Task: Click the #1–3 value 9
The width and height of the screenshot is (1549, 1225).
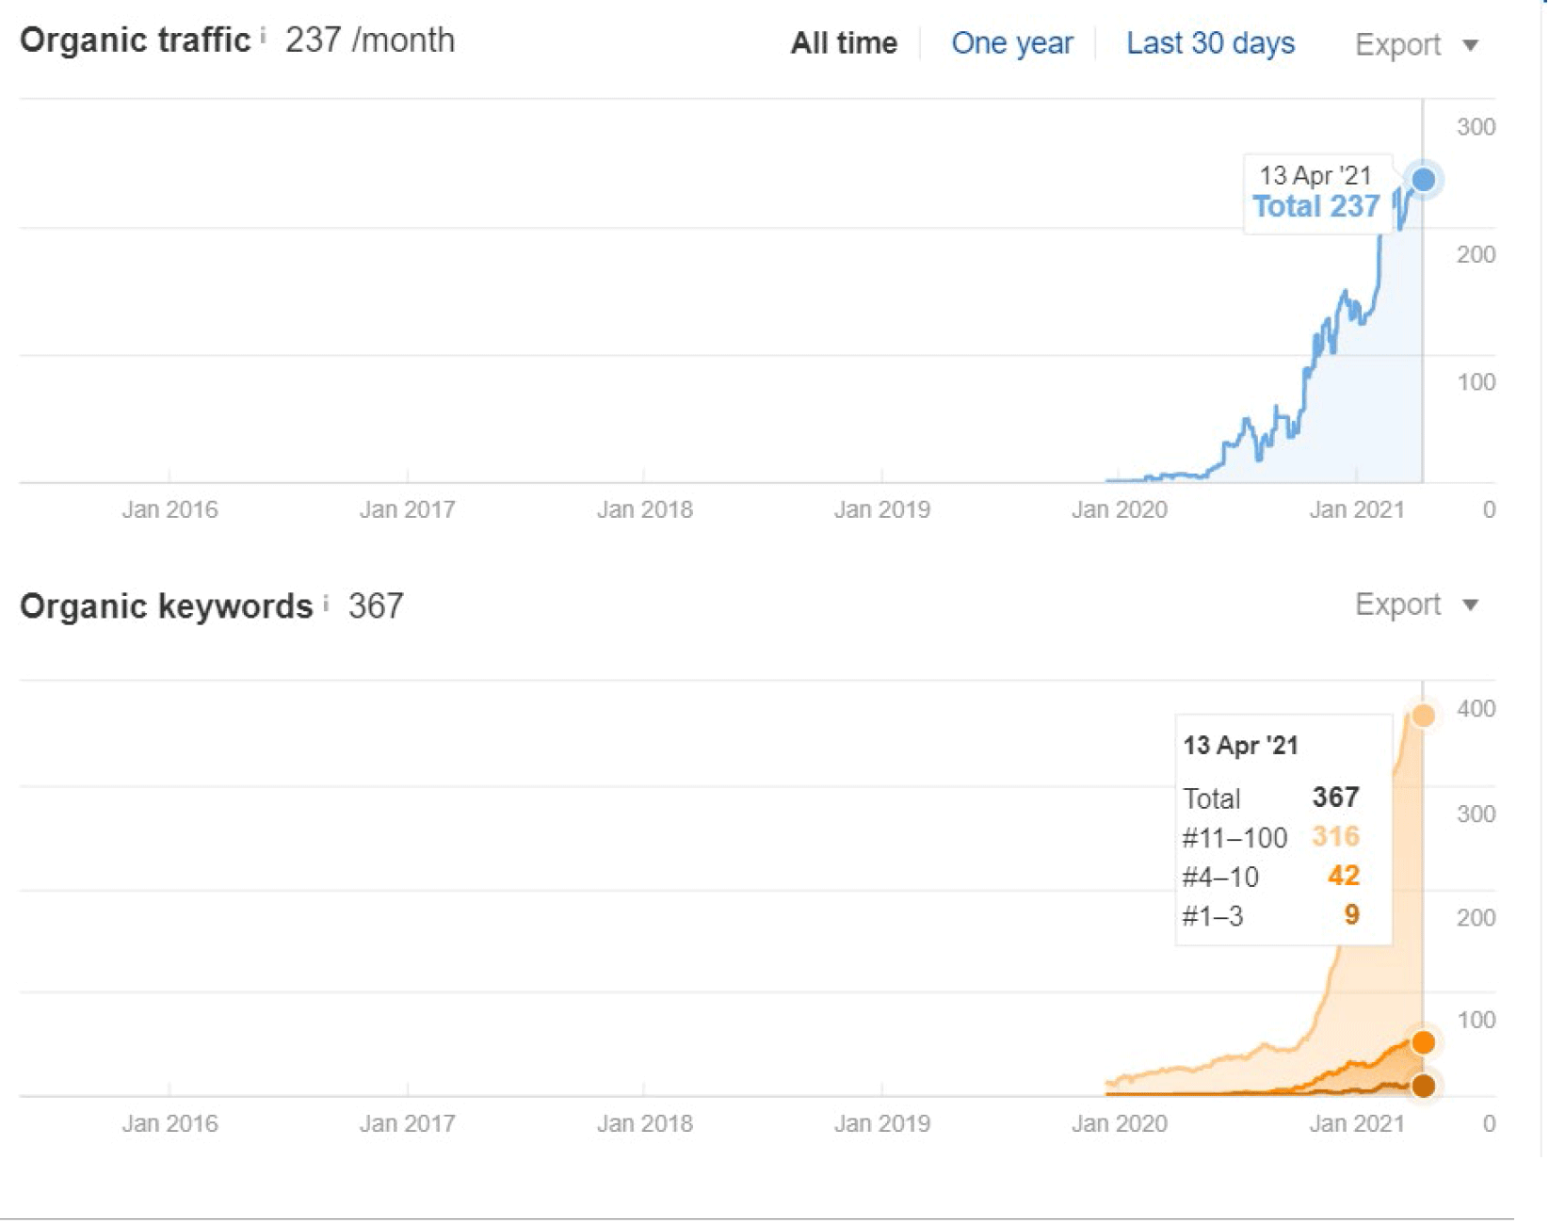Action: pyautogui.click(x=1351, y=914)
